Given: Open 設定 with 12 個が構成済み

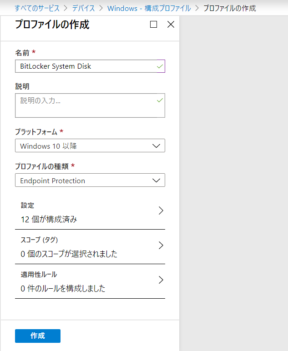Looking at the screenshot, I should 90,212.
